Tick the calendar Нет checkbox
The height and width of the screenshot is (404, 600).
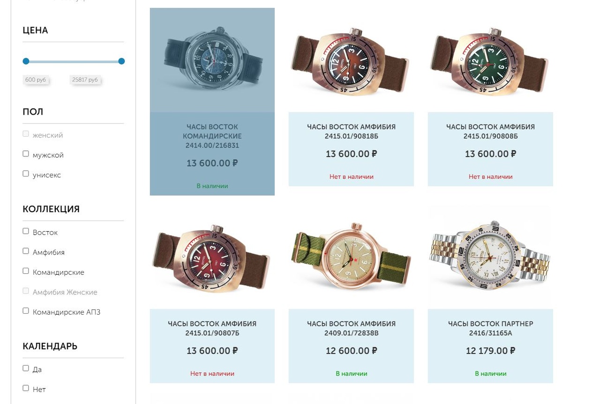(26, 388)
